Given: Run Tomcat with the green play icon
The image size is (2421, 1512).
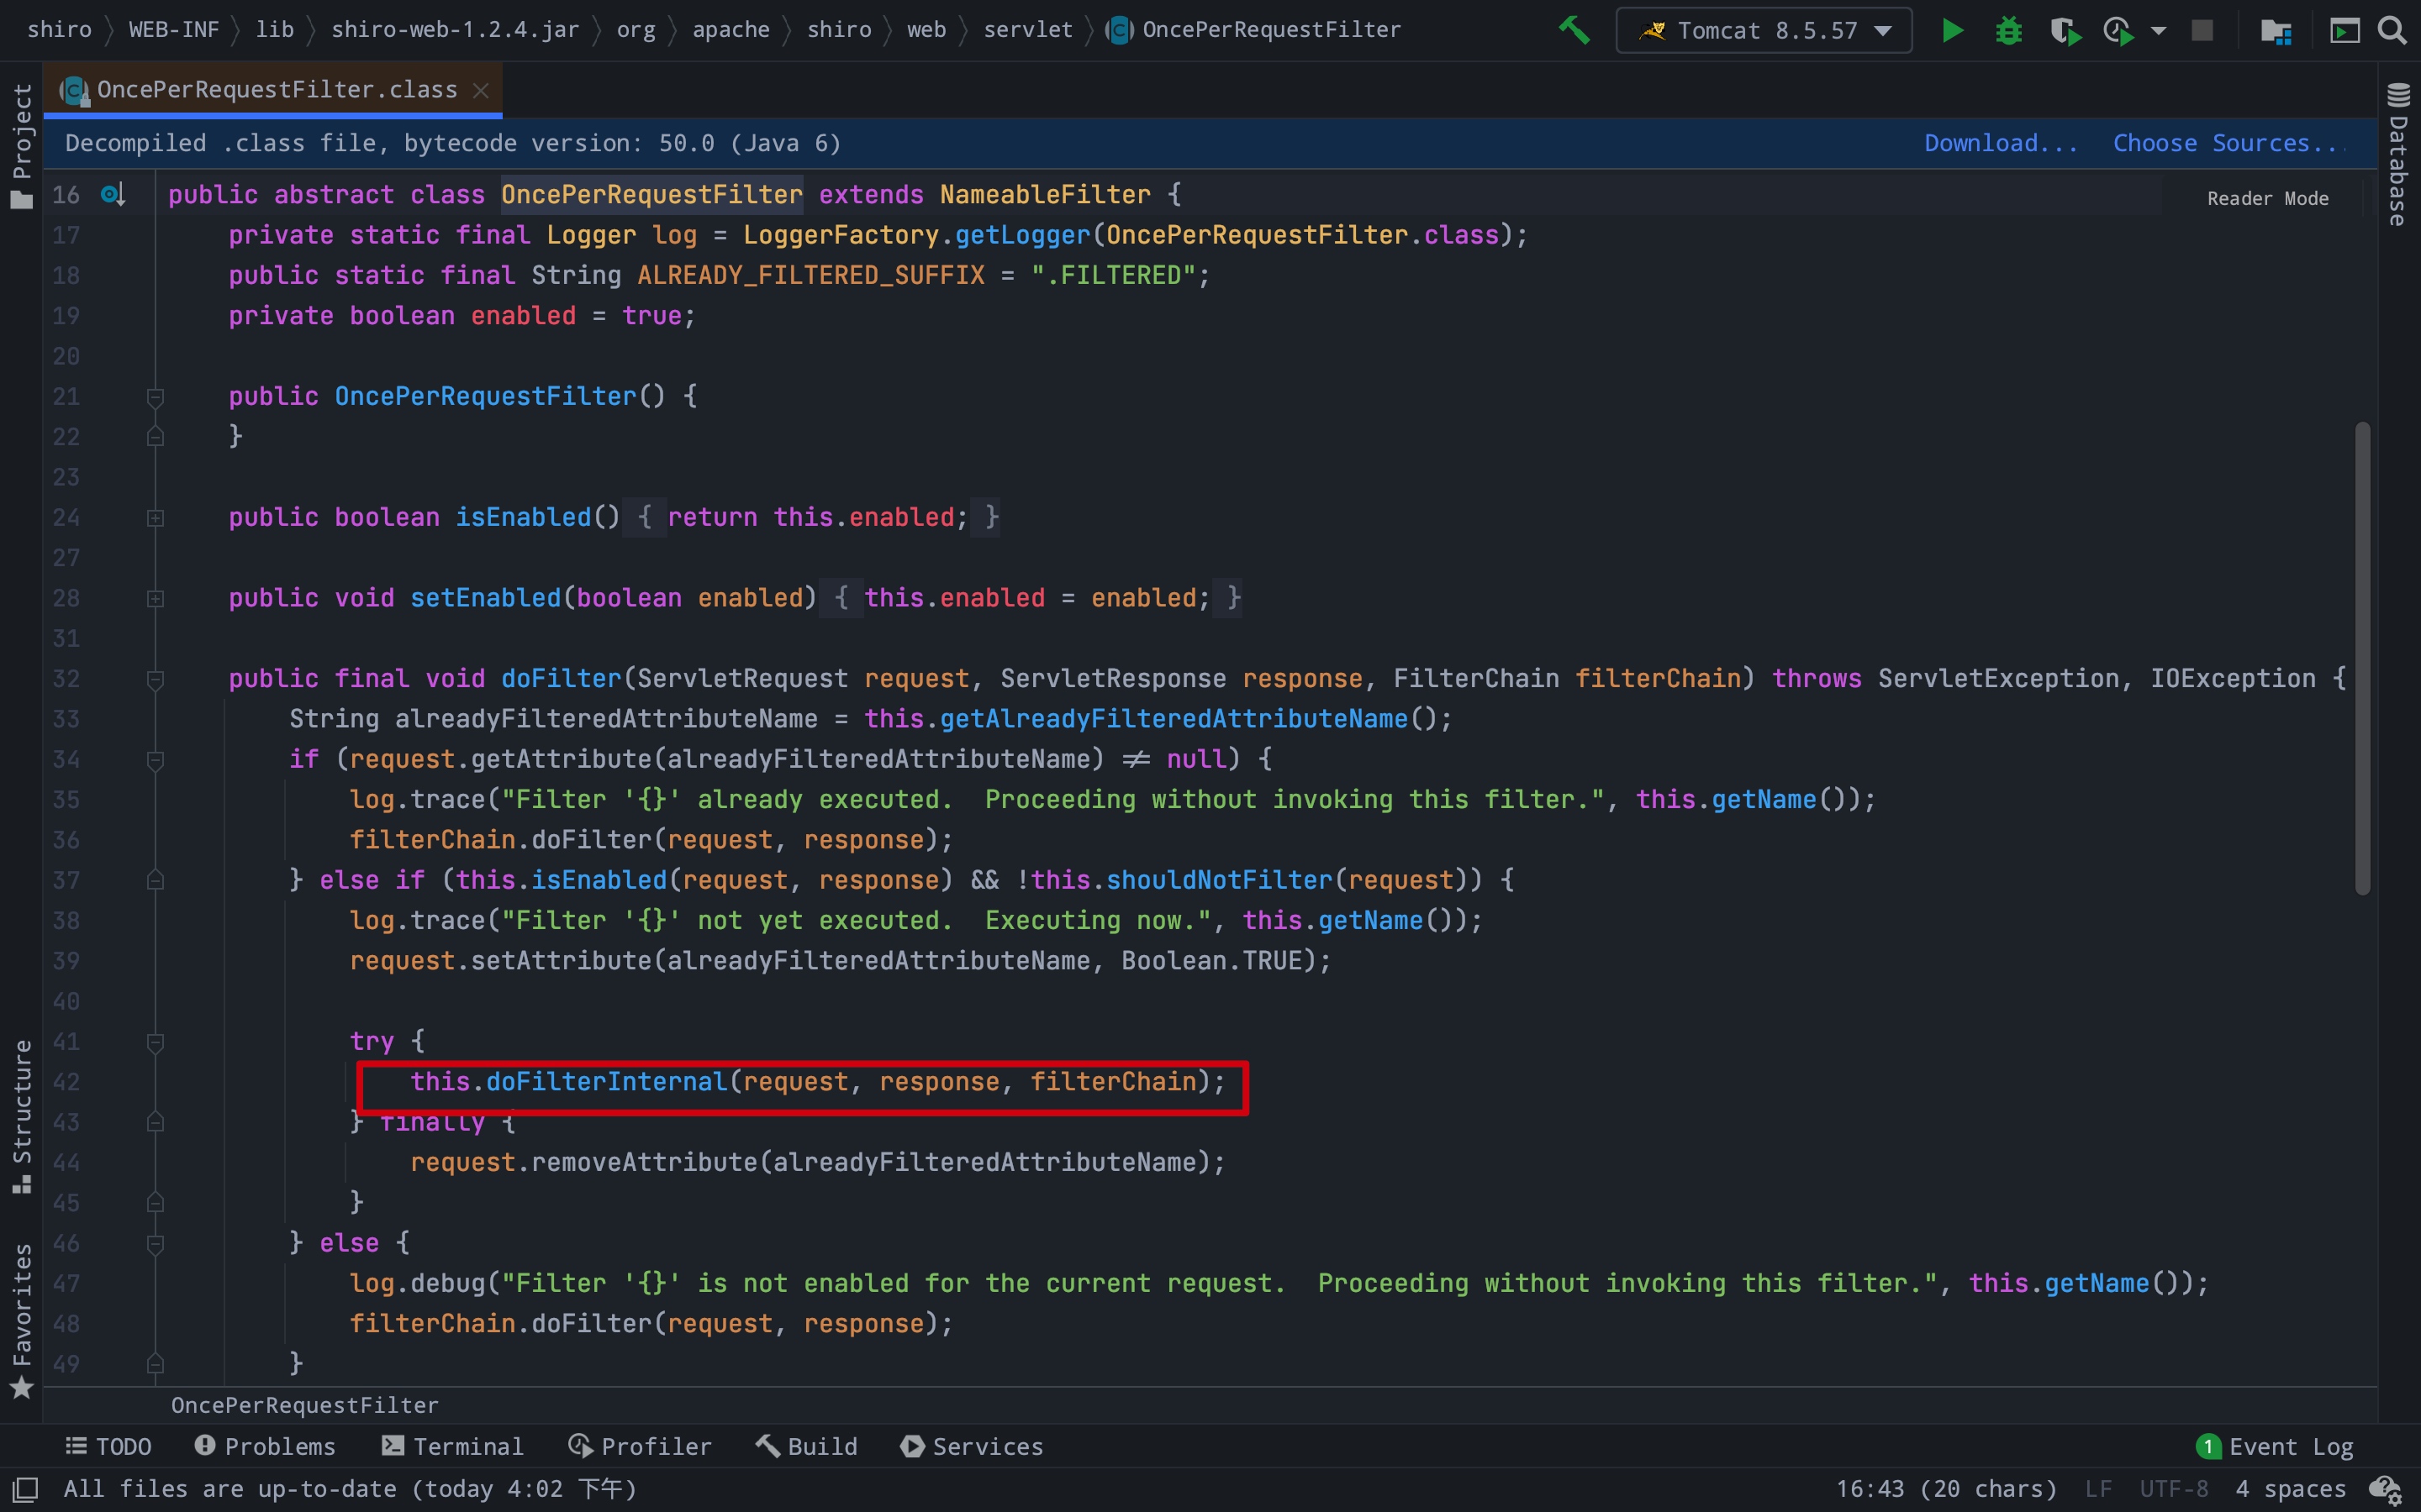Looking at the screenshot, I should point(1952,30).
